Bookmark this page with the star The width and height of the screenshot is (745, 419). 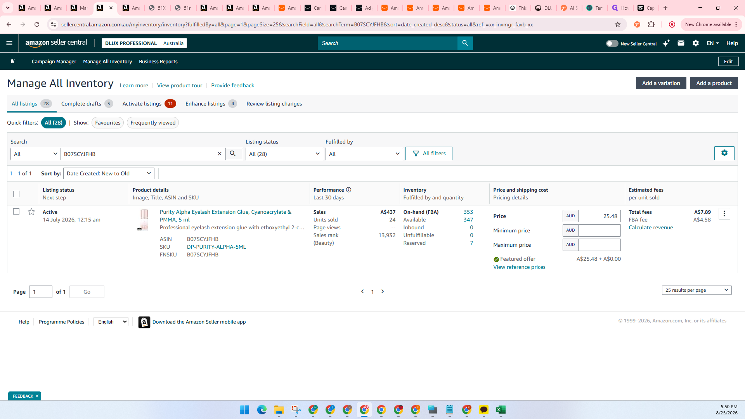click(x=618, y=24)
